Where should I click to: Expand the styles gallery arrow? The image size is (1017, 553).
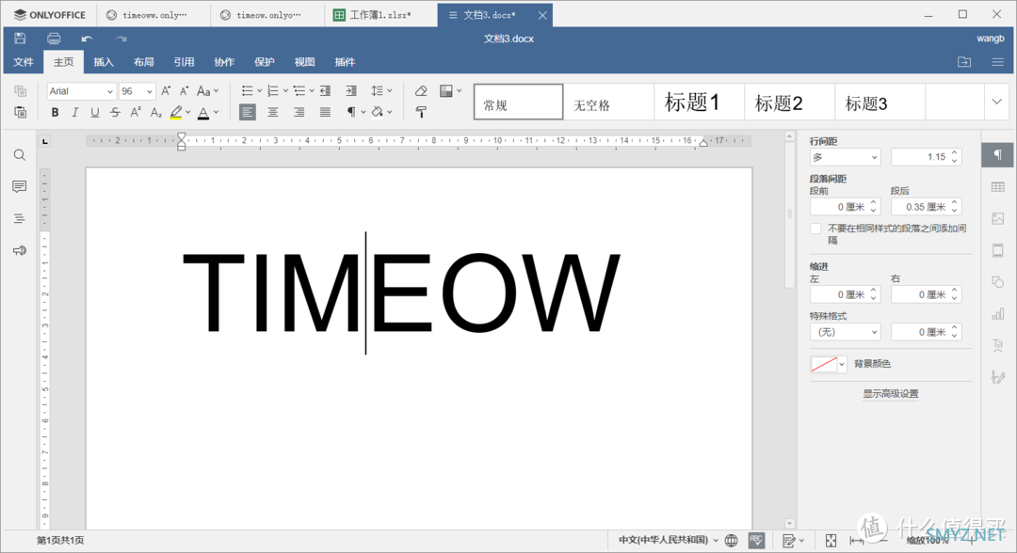pos(997,102)
